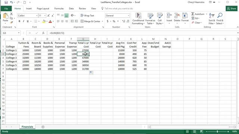Image resolution: width=239 pixels, height=134 pixels.
Task: Open the Font name Calibri dropdown
Action: [x=37, y=16]
